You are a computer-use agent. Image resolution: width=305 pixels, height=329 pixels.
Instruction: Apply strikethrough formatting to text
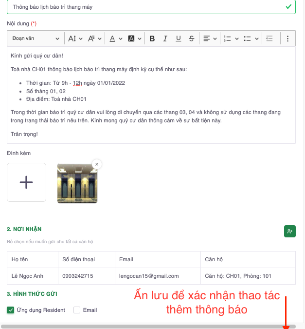[192, 39]
